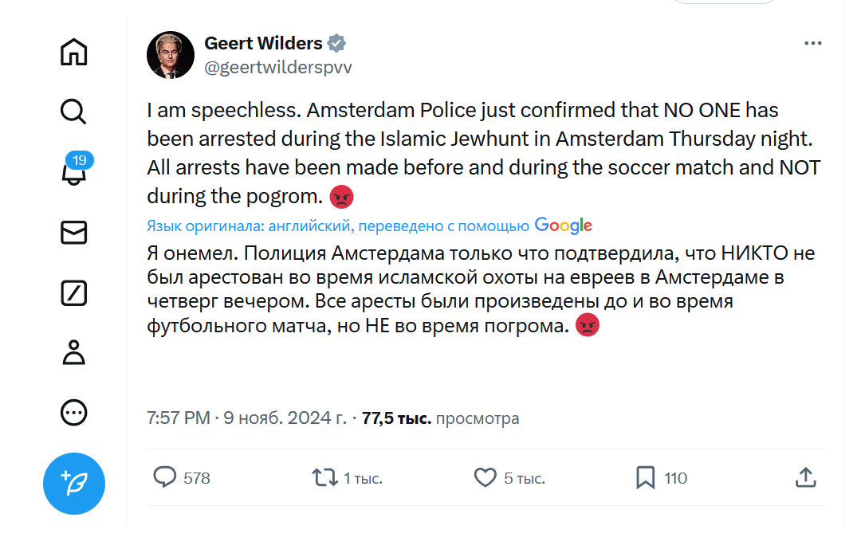Reply to the tweet with 578 replies
Screen dimensions: 857x553
tap(165, 477)
